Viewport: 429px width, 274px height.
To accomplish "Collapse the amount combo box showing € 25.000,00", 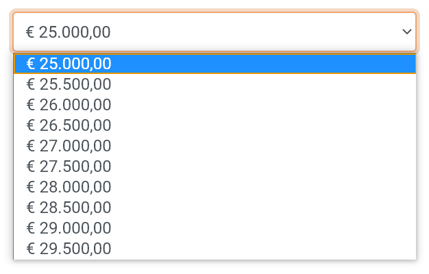I will click(x=214, y=32).
